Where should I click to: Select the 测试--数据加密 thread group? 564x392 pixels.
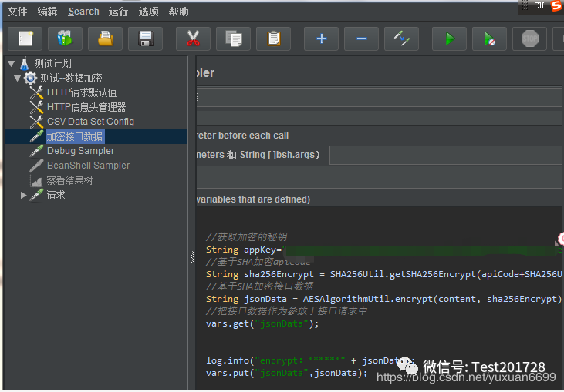coord(71,78)
